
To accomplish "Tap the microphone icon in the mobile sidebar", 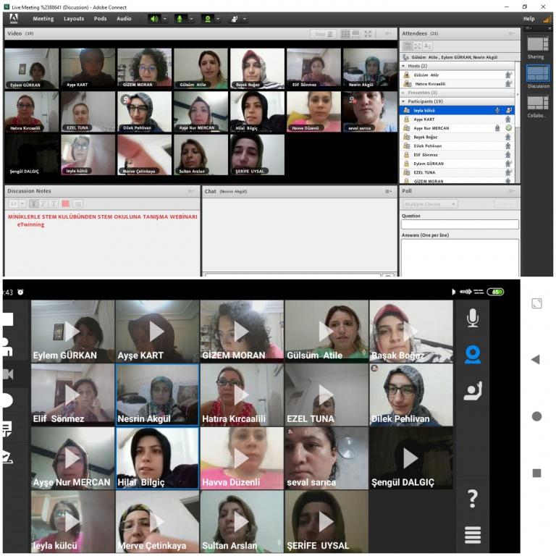I will click(473, 318).
